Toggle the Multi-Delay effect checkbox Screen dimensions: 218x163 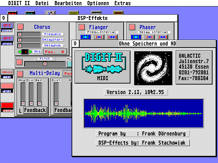[x=20, y=74]
